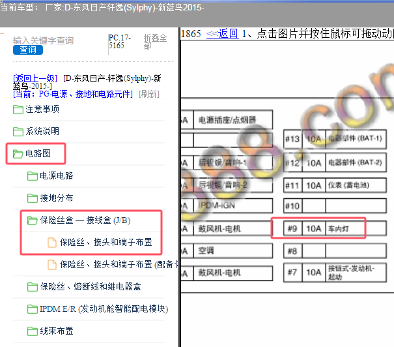The height and width of the screenshot is (347, 394).
Task: Click the IPDM E/R folder icon
Action: [33, 309]
